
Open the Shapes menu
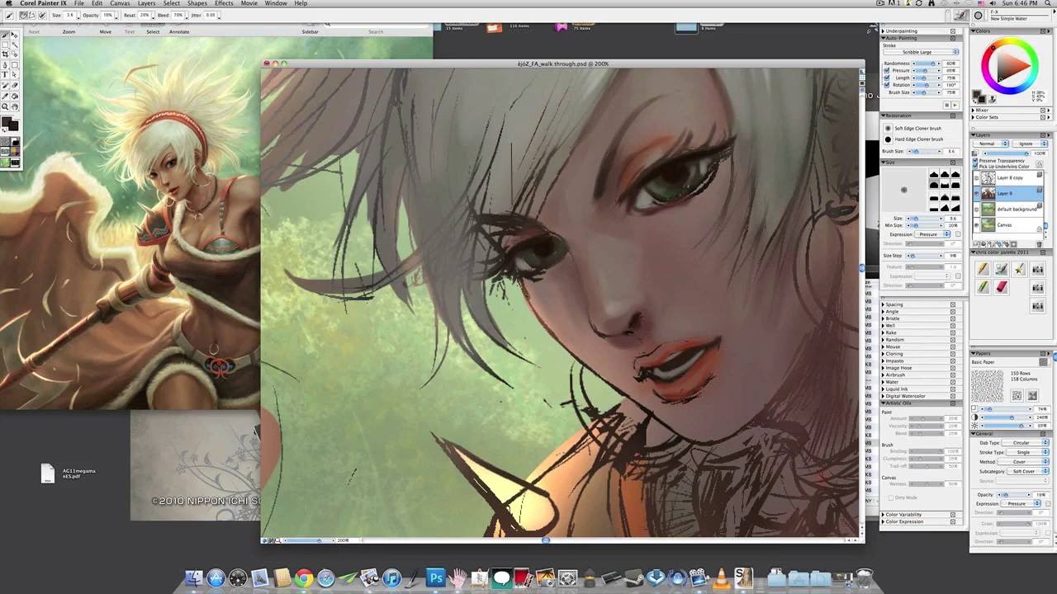pyautogui.click(x=197, y=3)
